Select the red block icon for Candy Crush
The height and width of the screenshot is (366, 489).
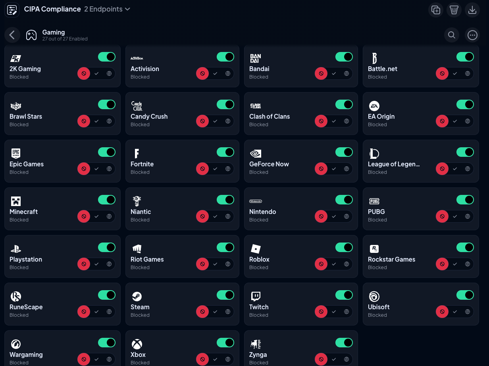[x=202, y=121]
